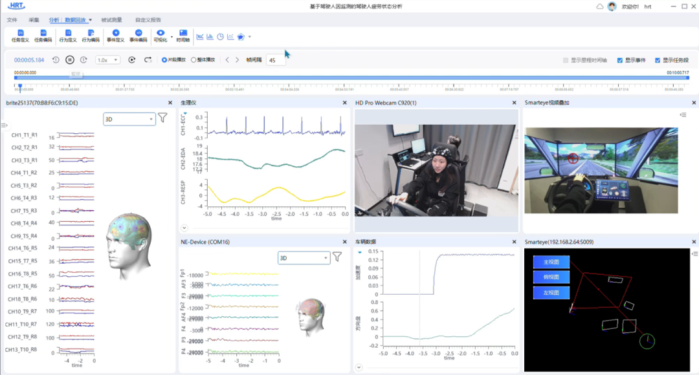Toggle the 显示任务段 show task segments checkbox

click(x=658, y=60)
